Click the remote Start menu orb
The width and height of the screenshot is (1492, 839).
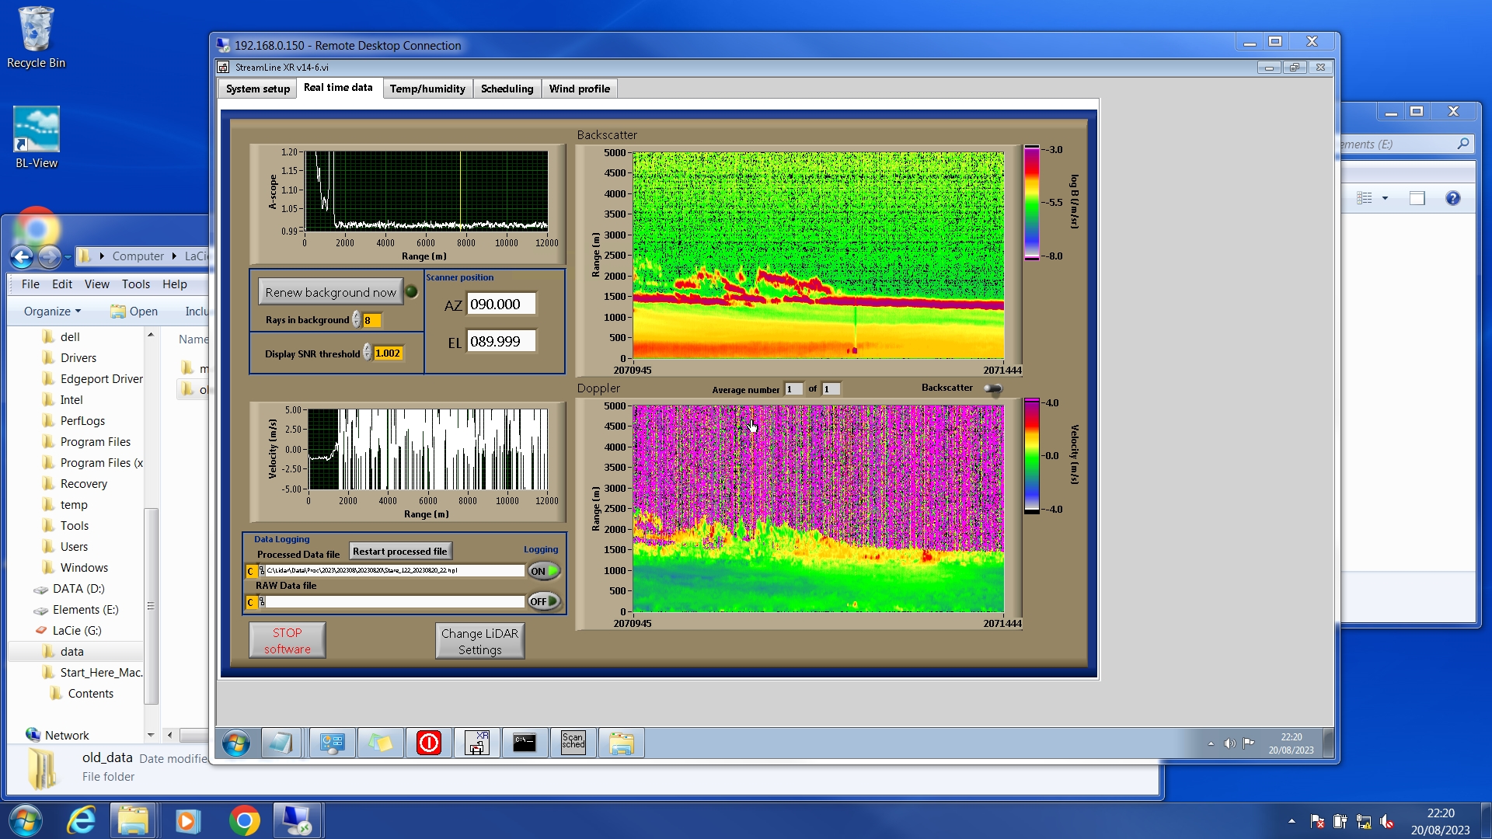coord(235,743)
